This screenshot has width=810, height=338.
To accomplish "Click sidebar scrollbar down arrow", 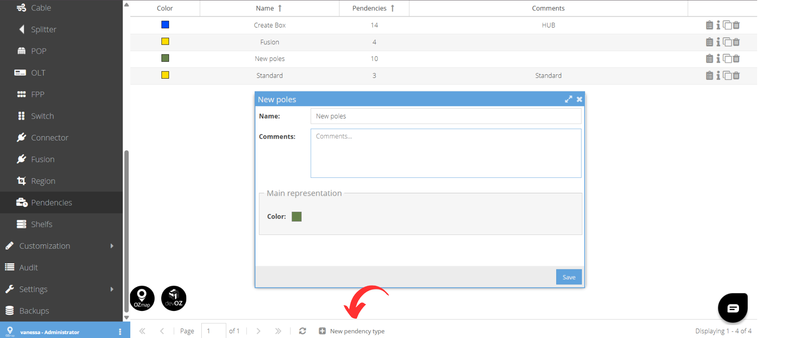I will coord(126,317).
